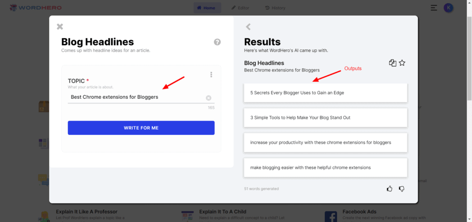Open the hamburger menu icon in header

(x=434, y=8)
